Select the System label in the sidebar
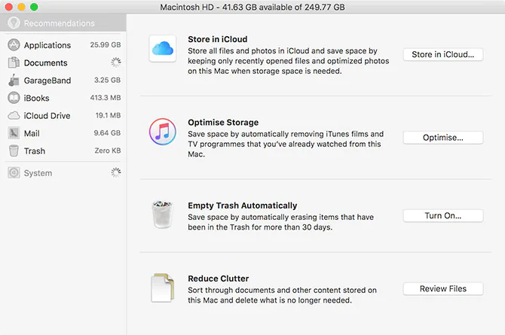505x335 pixels. pos(38,173)
